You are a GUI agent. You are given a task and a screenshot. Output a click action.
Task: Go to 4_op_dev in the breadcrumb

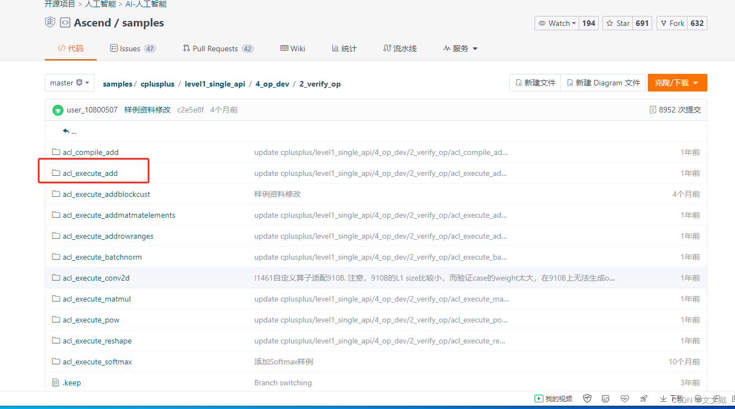point(272,84)
